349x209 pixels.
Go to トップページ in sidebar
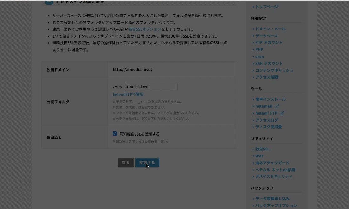pos(267,7)
